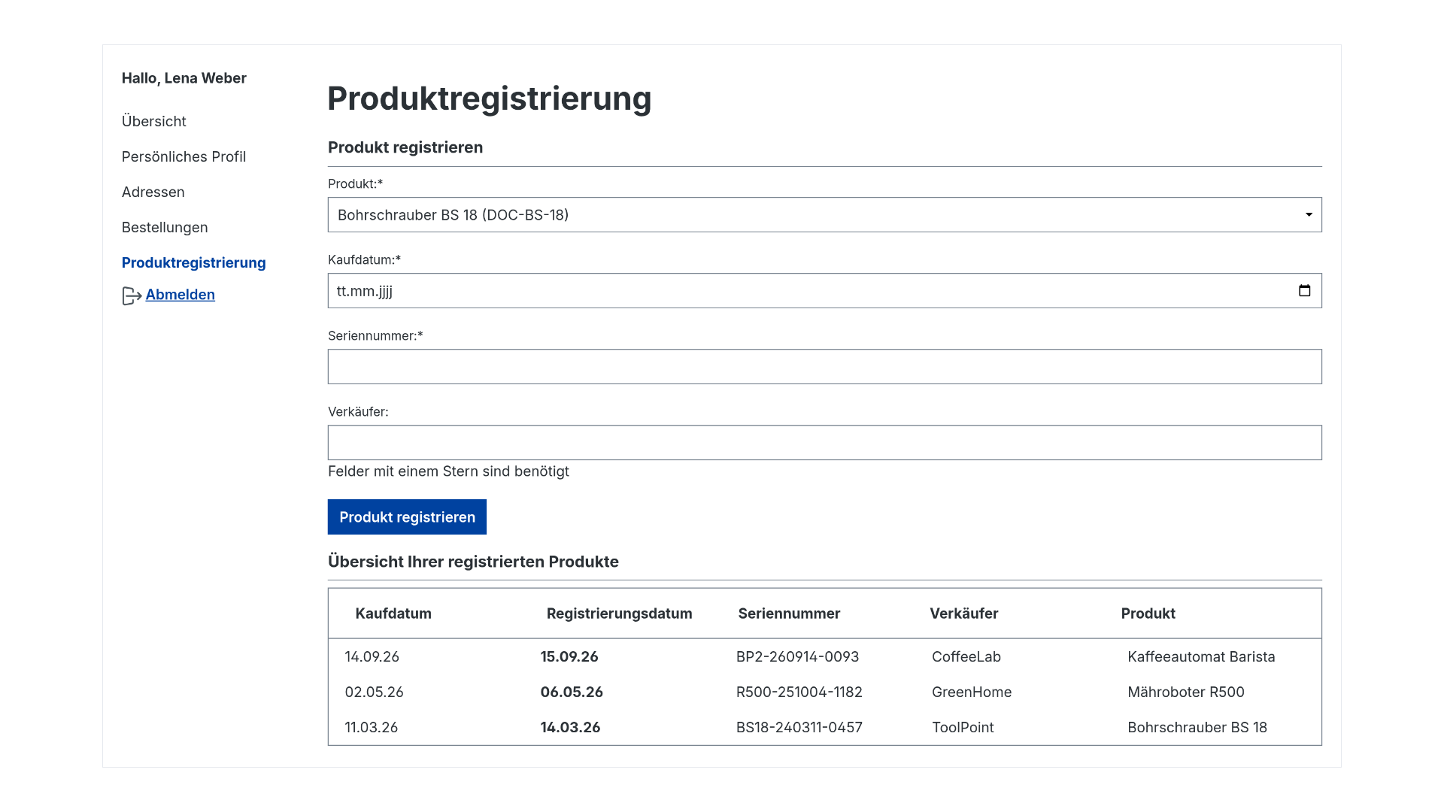Click into the Seriennummer input field
This screenshot has width=1444, height=812.
tap(824, 367)
